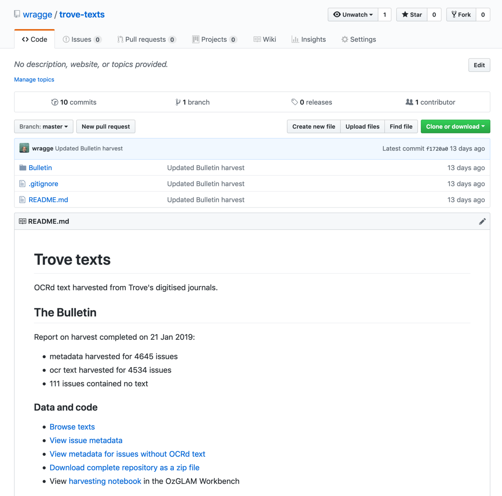Open the 1 branch link
Viewport: 502px width, 496px height.
[x=193, y=102]
